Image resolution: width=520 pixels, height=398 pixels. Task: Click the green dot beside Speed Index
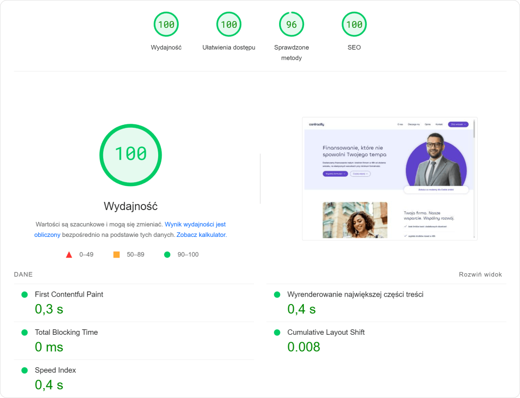[x=25, y=371]
